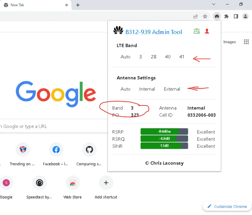Viewport: 252px width, 215px height.
Task: Click the Chris Laconsay credit text
Action: (x=164, y=163)
